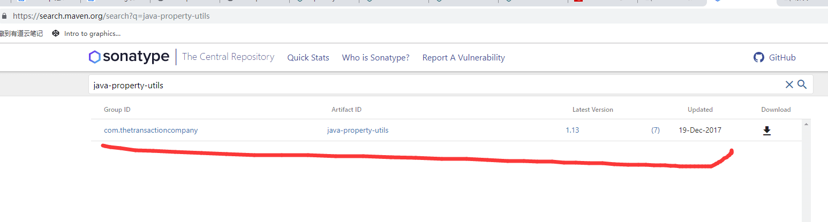Click The Central Repository title
Image resolution: width=828 pixels, height=222 pixels.
point(228,57)
